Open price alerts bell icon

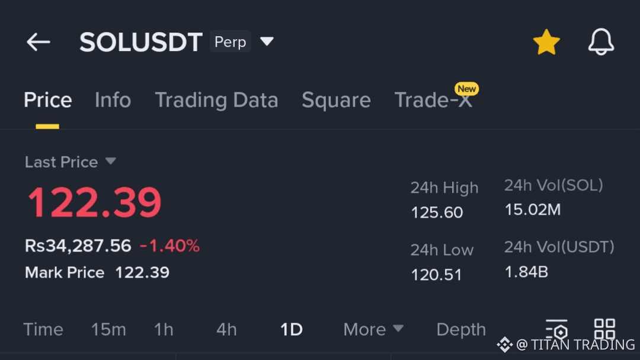coord(601,43)
